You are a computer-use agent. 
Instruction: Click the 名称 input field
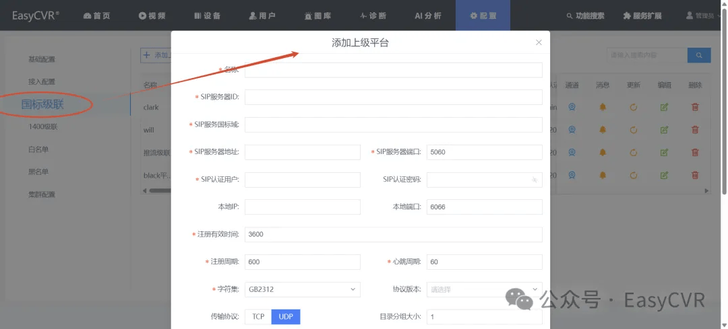tap(394, 70)
